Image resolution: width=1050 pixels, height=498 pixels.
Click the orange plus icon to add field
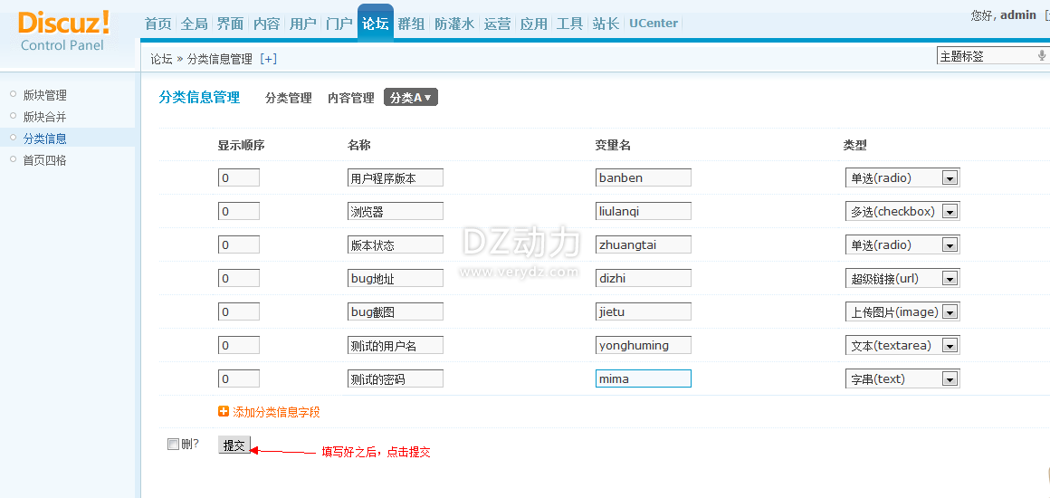pyautogui.click(x=224, y=412)
